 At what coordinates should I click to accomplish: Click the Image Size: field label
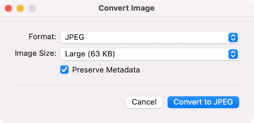tap(36, 53)
